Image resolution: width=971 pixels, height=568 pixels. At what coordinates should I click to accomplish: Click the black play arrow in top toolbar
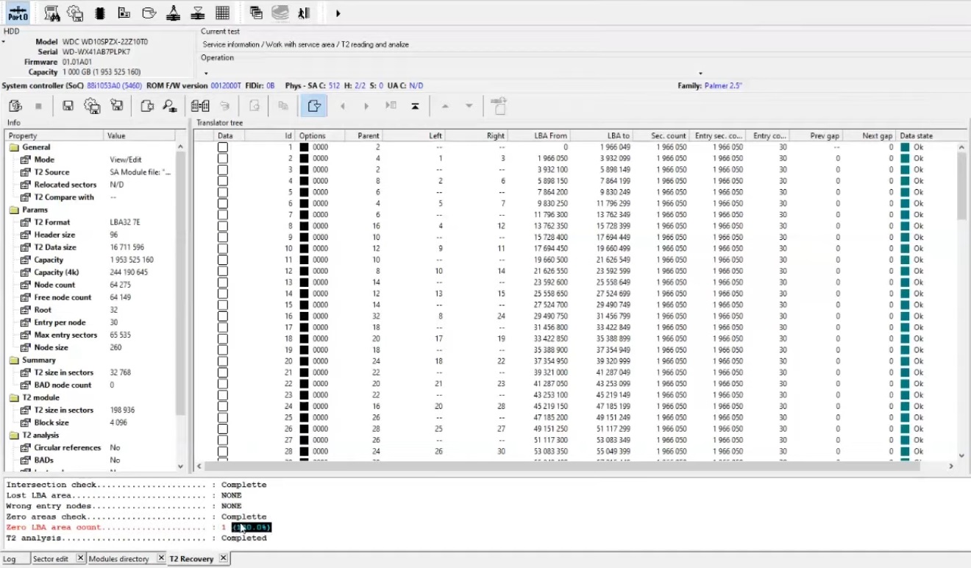pos(338,13)
